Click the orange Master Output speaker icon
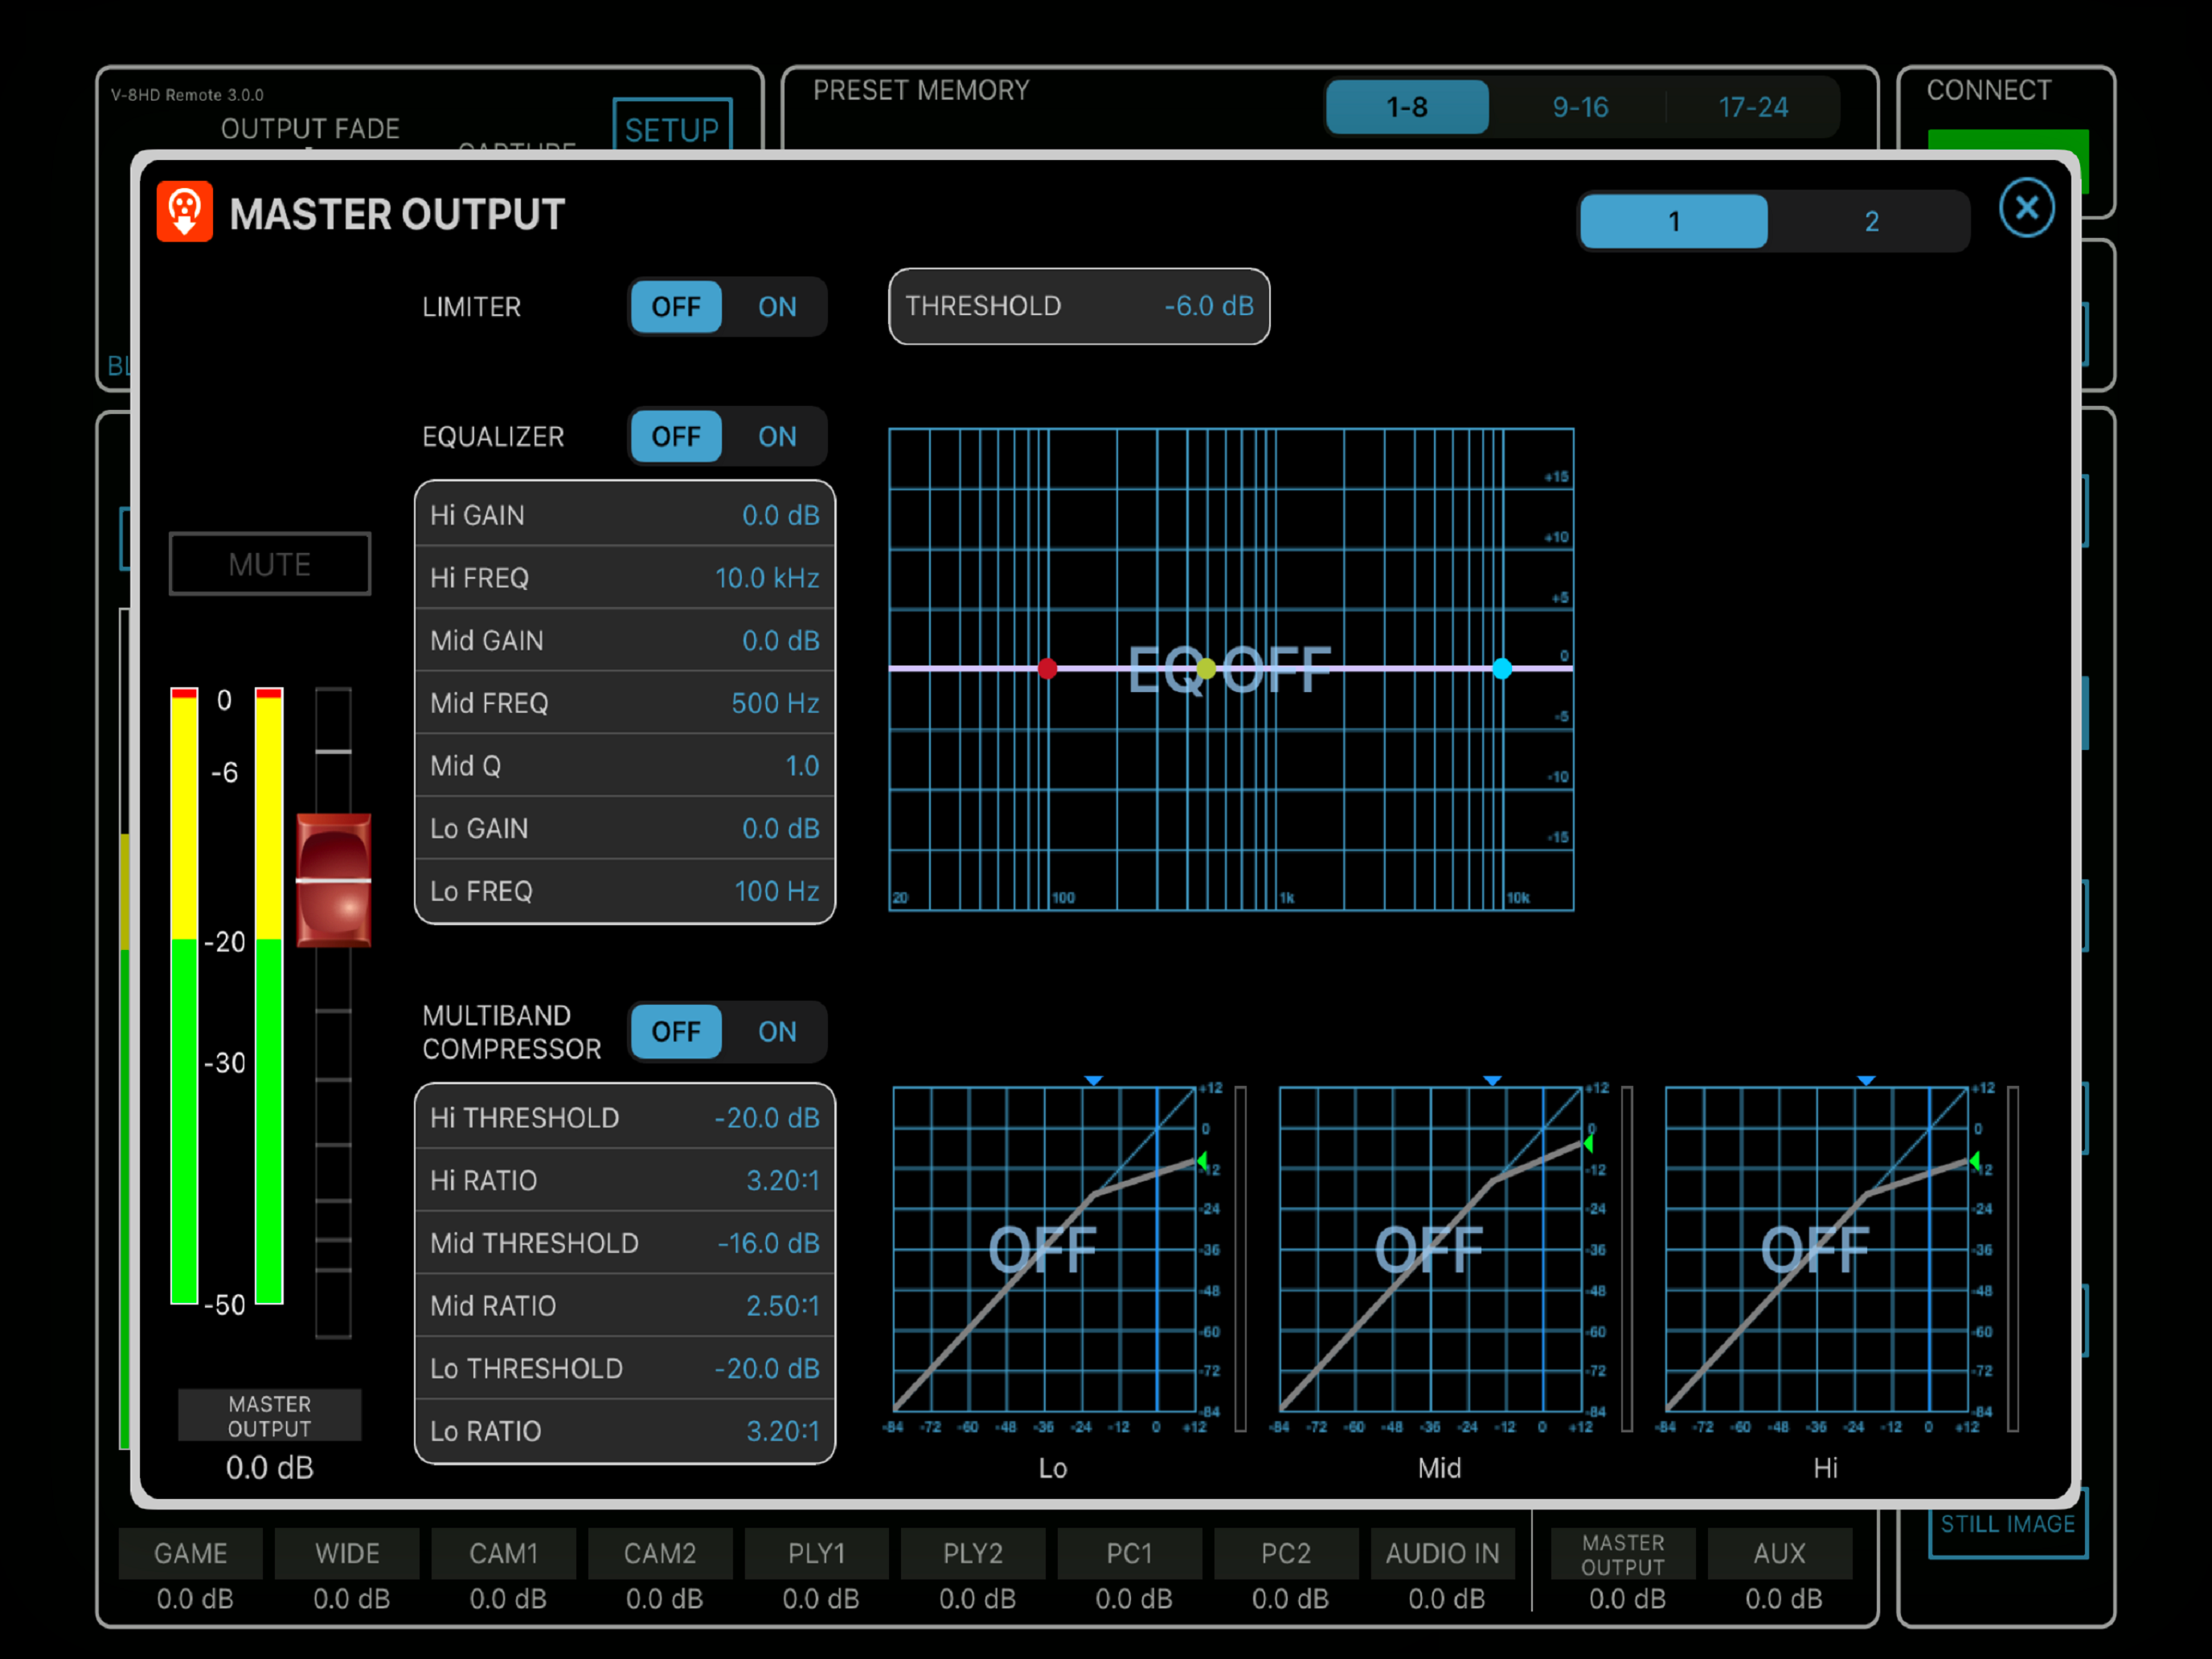This screenshot has height=1659, width=2212. (x=185, y=212)
